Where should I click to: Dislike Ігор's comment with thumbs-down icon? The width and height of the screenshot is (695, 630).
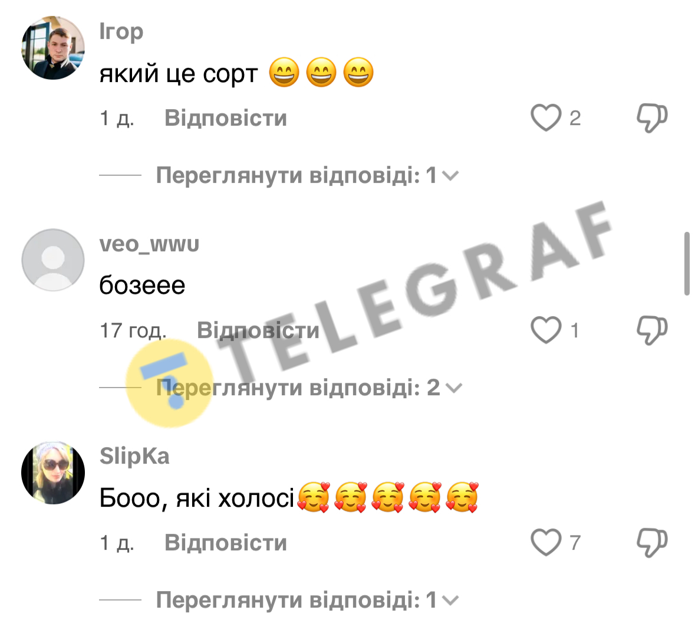652,117
